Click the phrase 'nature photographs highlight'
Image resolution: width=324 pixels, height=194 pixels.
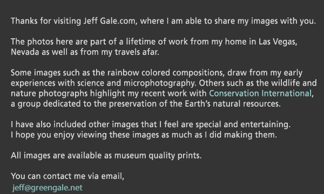pyautogui.click(x=68, y=93)
